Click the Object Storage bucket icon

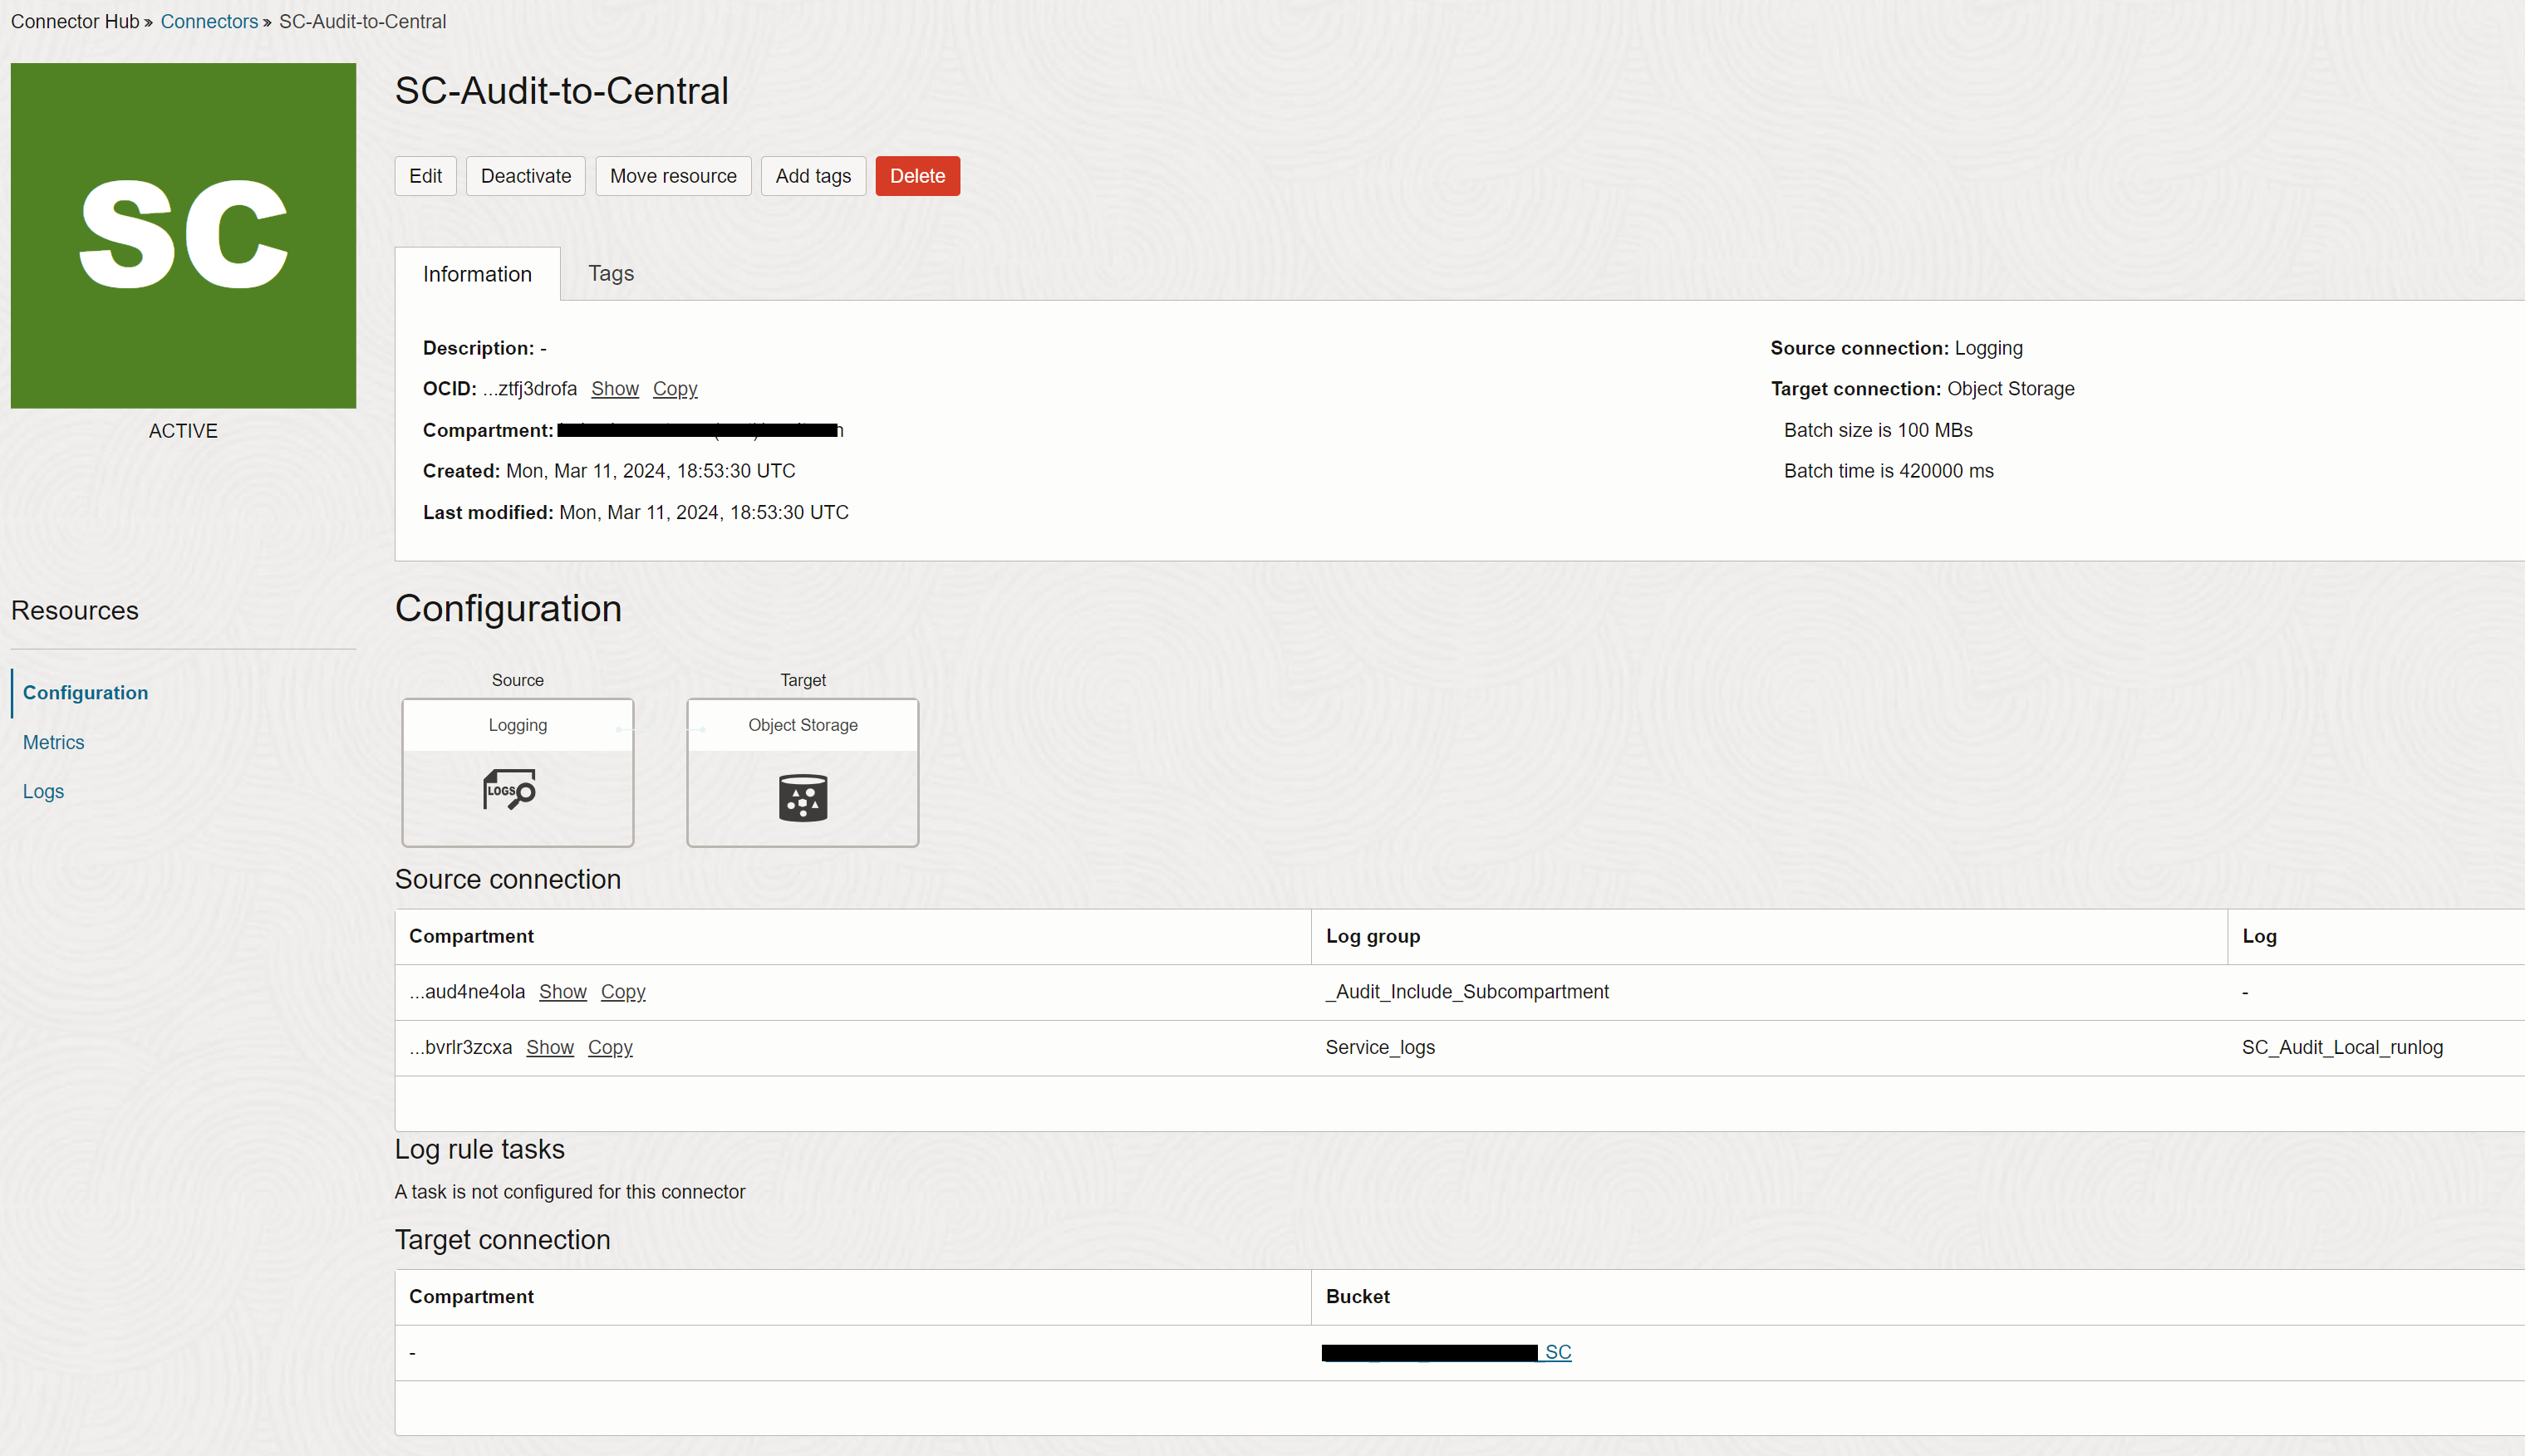(x=803, y=797)
